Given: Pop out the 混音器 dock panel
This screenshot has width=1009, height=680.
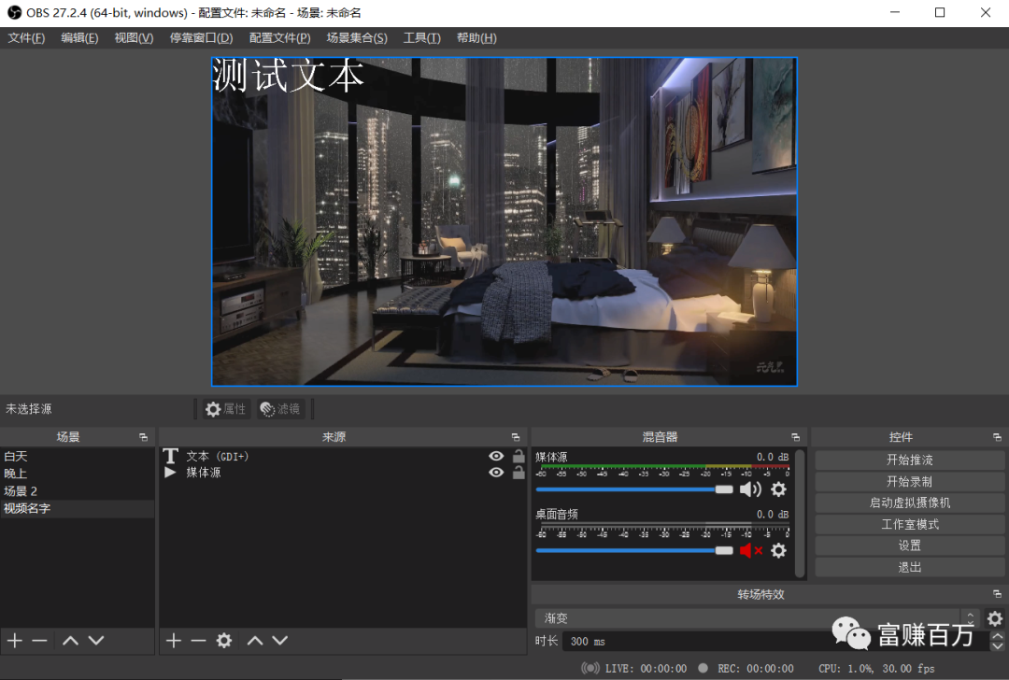Looking at the screenshot, I should [x=795, y=437].
